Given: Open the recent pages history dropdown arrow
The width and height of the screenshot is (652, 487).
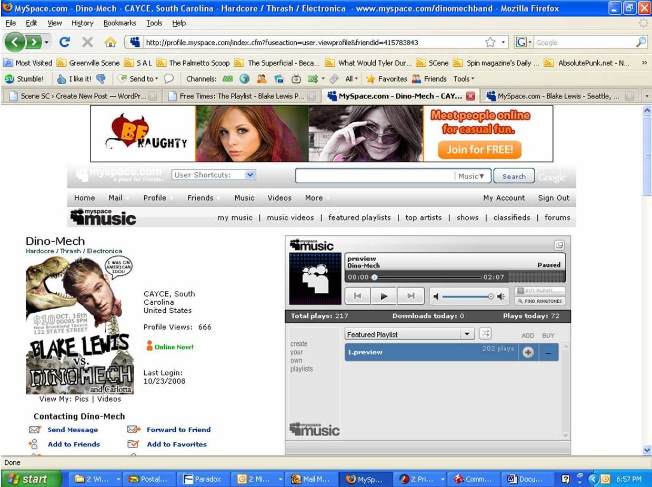Looking at the screenshot, I should [x=47, y=42].
